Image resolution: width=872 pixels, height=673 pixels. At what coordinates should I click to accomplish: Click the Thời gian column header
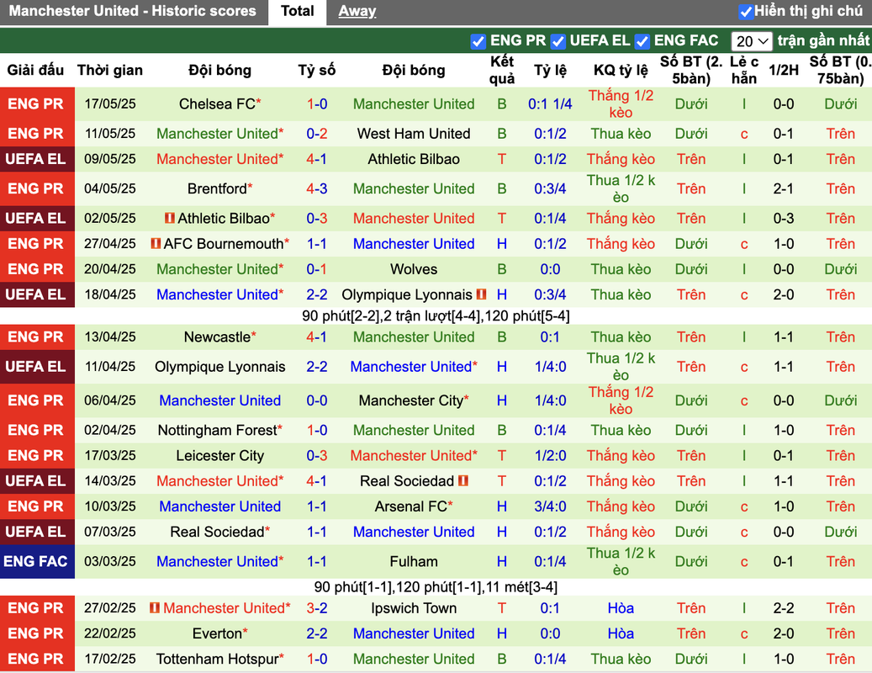110,70
